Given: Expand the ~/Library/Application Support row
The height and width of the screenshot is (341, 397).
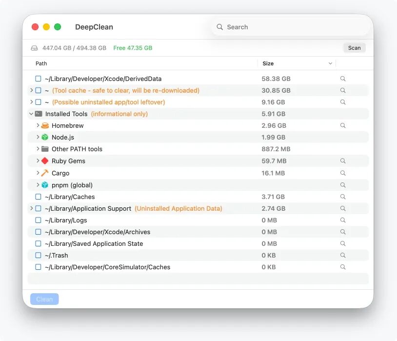Looking at the screenshot, I should 32,208.
